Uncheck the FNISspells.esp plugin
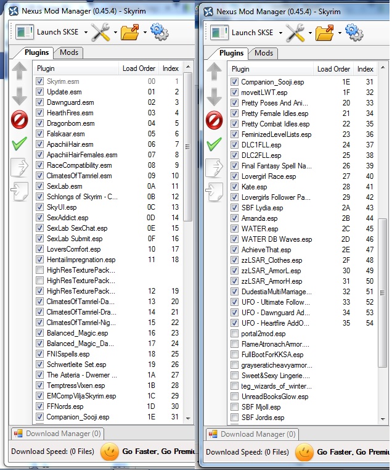The image size is (392, 470). [x=39, y=354]
